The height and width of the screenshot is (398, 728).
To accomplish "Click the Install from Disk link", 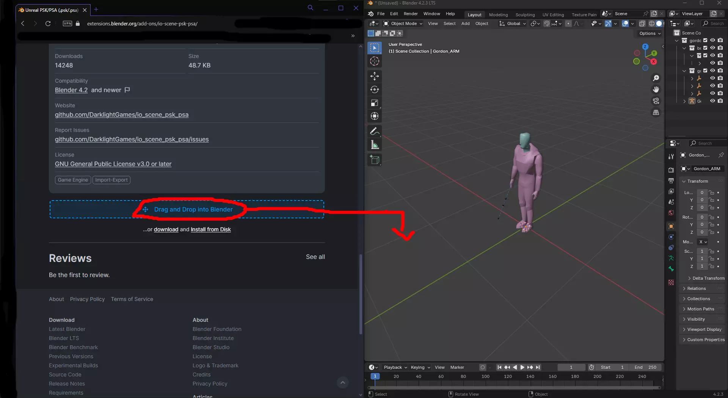I will point(210,229).
